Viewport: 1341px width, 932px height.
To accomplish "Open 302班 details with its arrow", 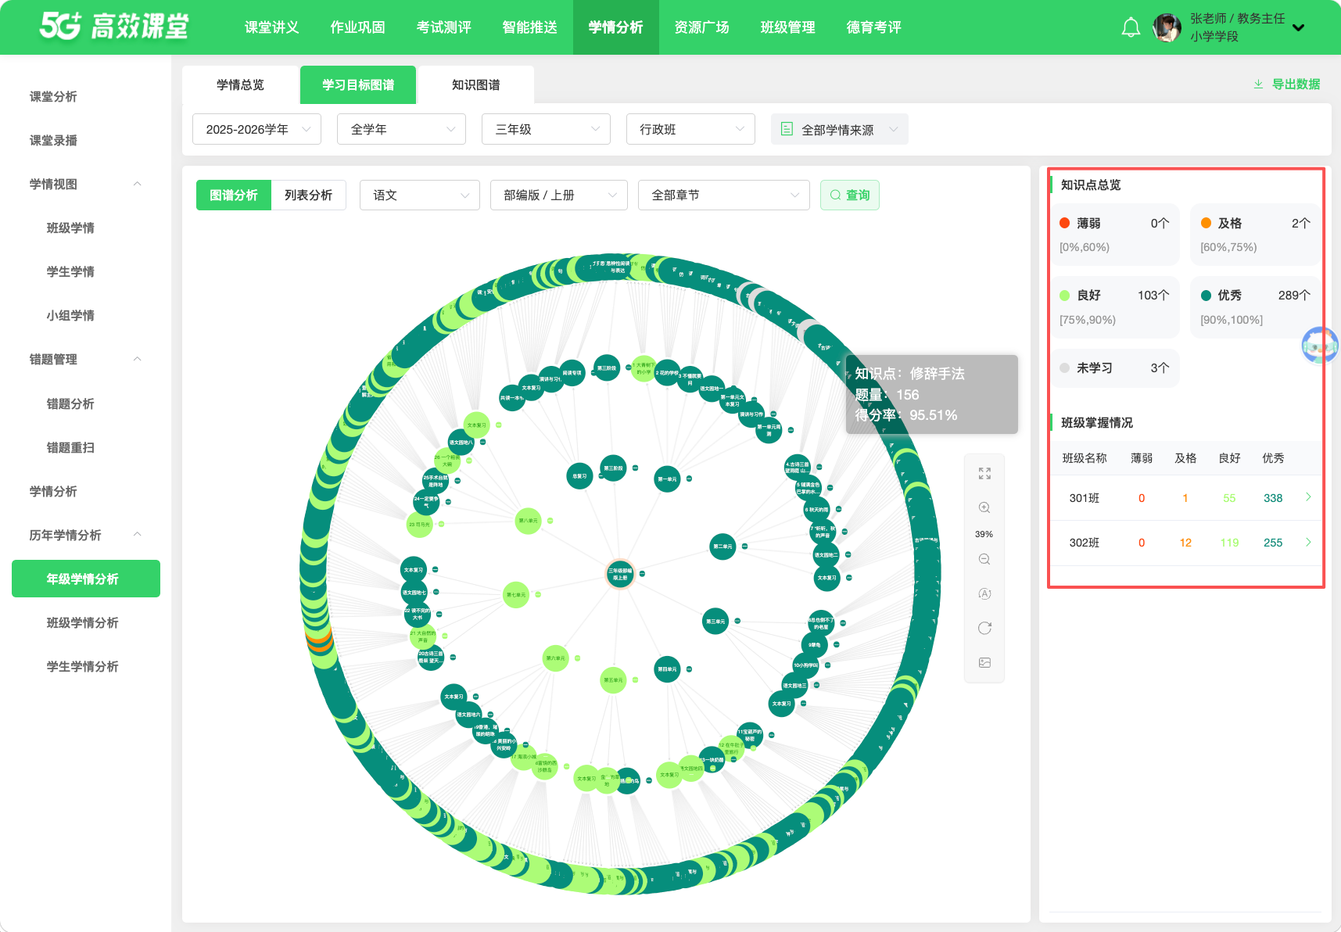I will click(x=1308, y=542).
